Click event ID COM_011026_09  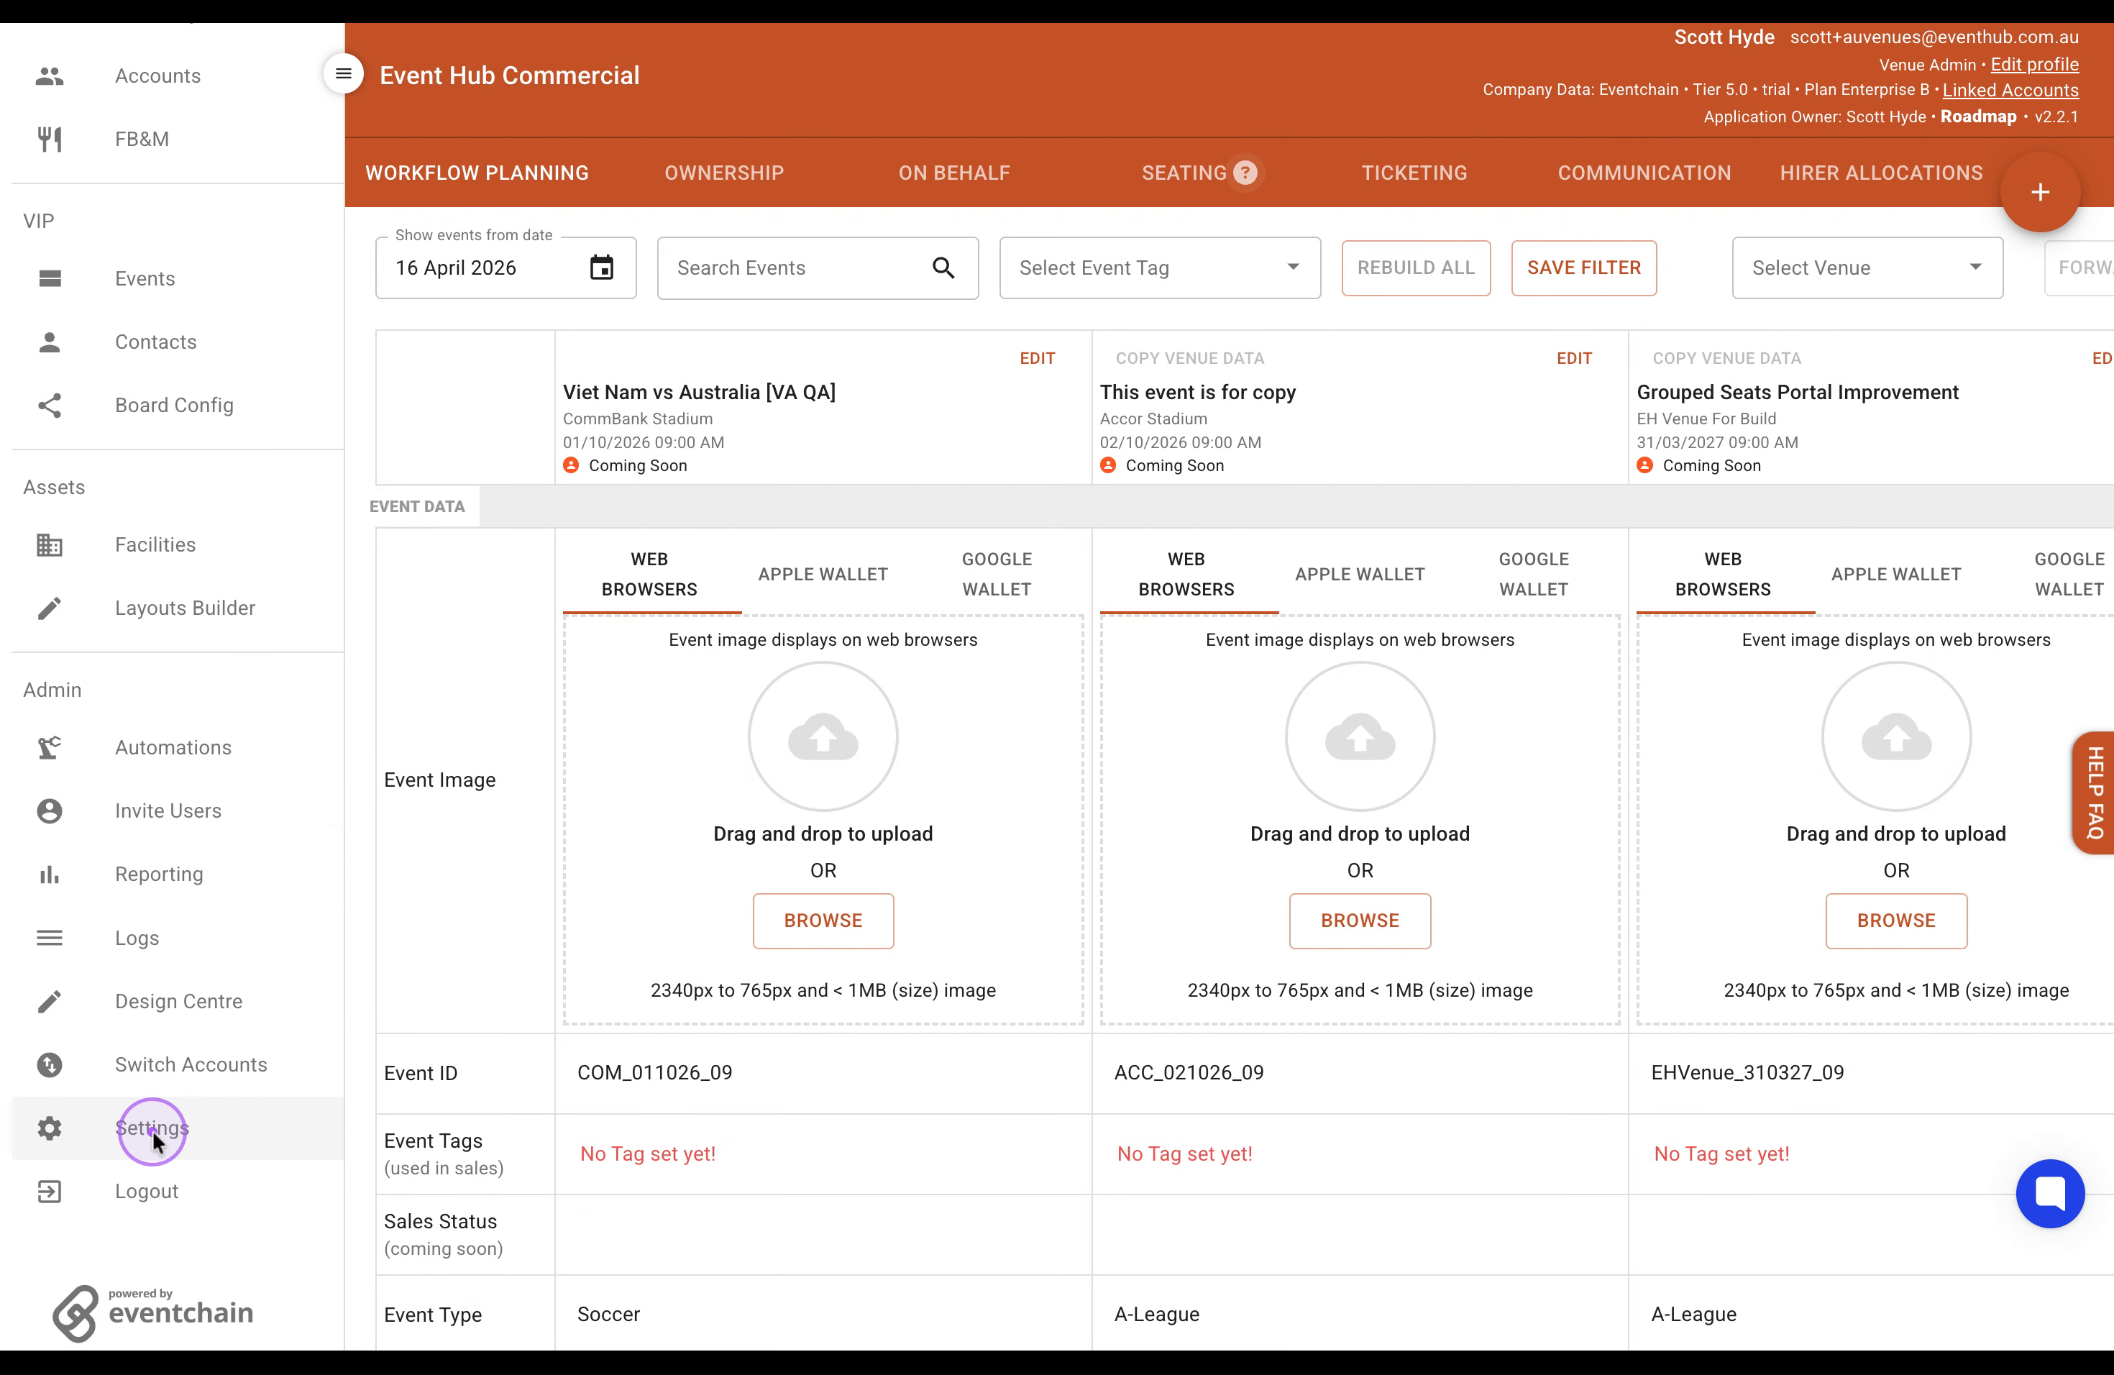pos(654,1073)
